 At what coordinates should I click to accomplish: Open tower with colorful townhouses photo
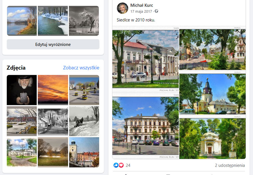pos(84,152)
